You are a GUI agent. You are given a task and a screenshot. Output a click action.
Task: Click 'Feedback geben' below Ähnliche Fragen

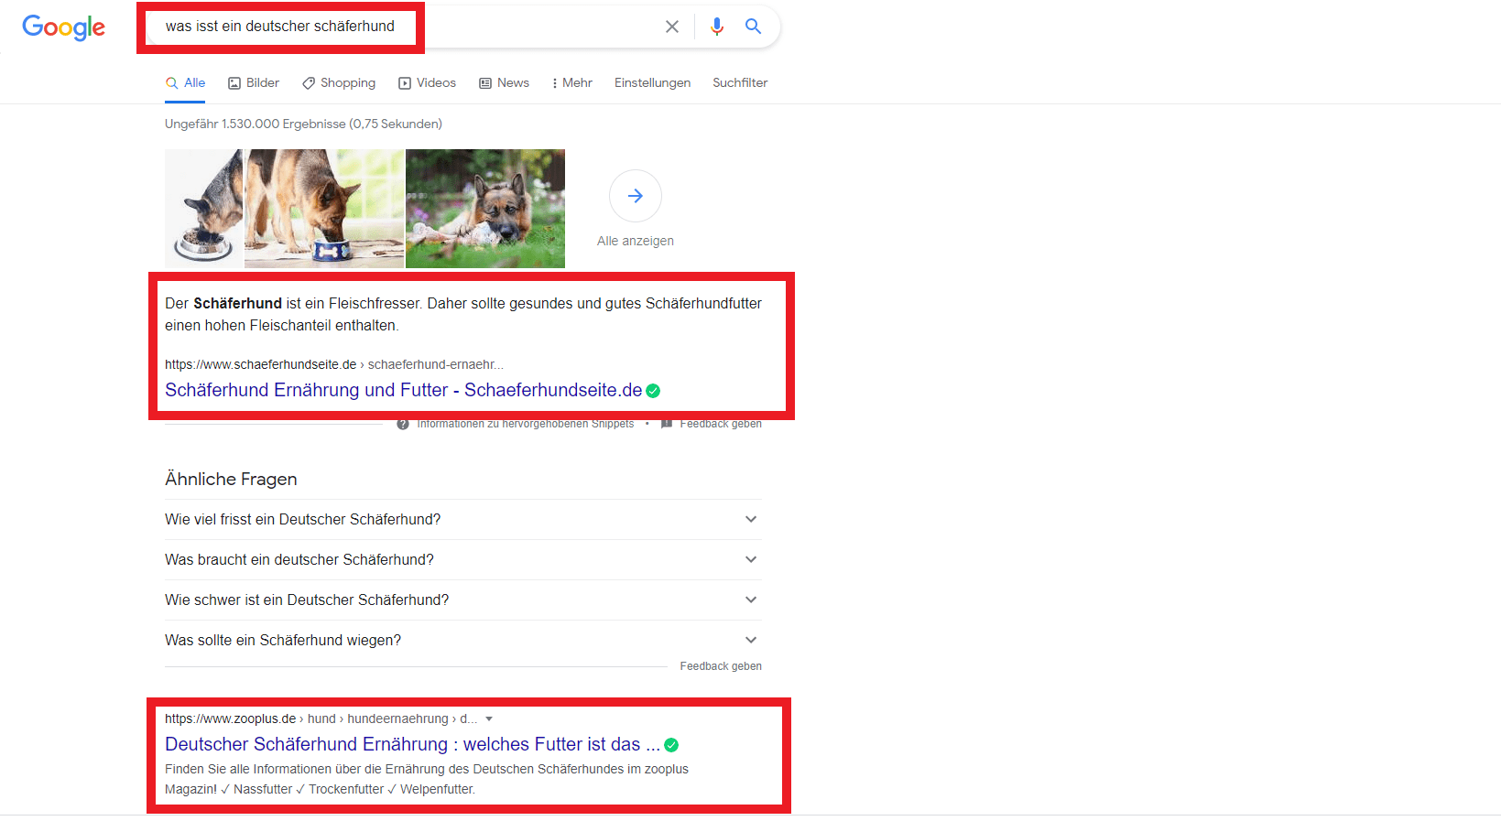click(x=721, y=666)
